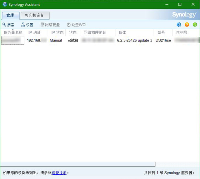Click 设置 setup toolbar button

coord(27,25)
